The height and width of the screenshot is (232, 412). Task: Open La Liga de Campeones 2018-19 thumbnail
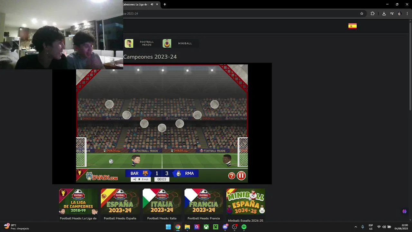point(78,202)
